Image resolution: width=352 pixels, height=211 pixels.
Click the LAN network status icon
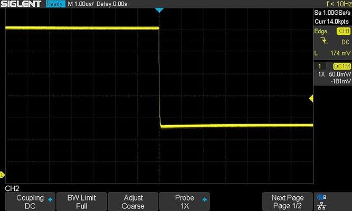click(322, 205)
